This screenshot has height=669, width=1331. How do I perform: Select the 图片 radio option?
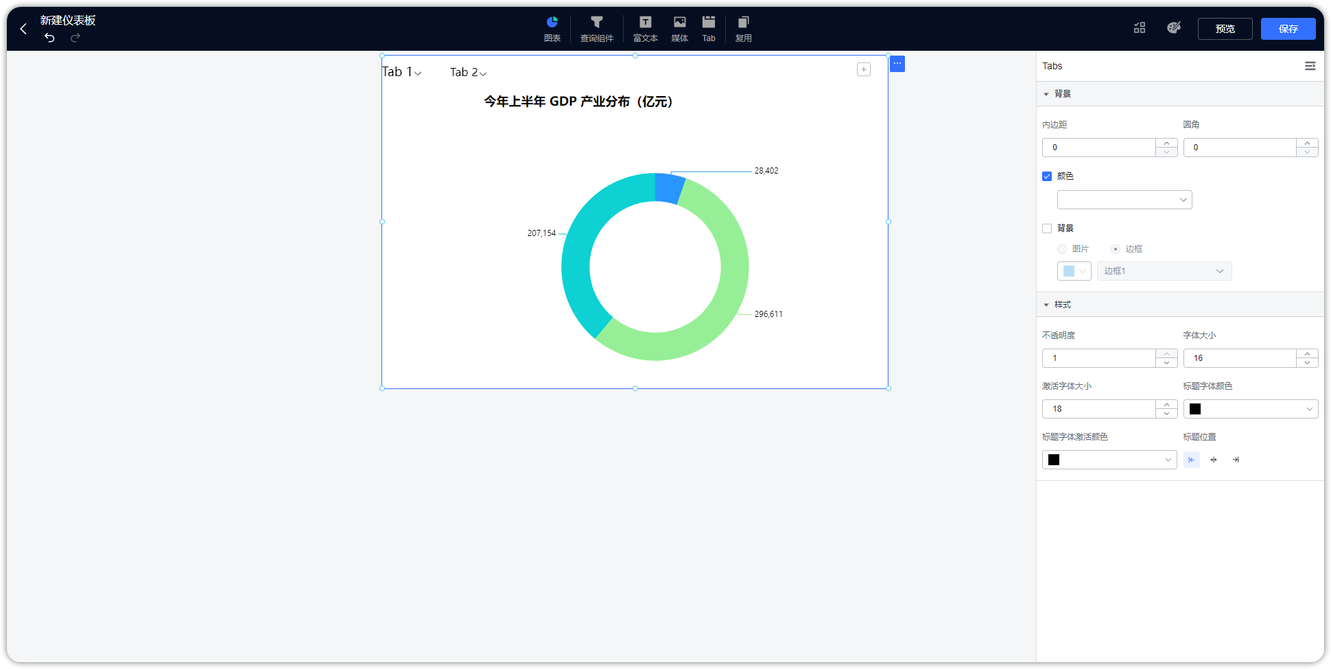point(1062,249)
